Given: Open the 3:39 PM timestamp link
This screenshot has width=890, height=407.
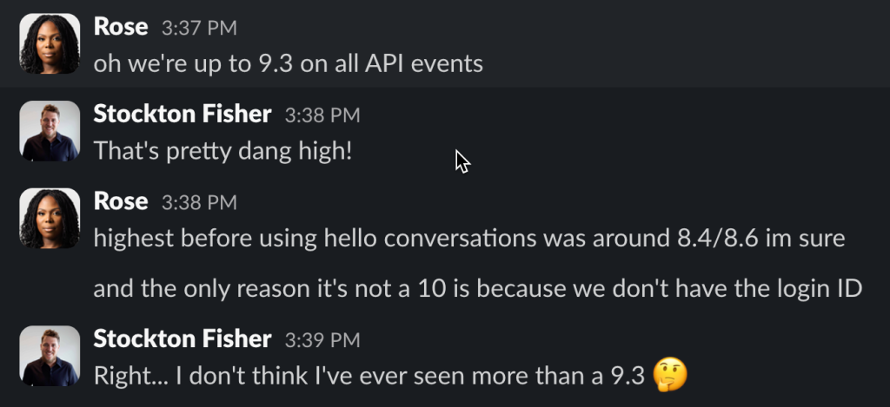Looking at the screenshot, I should (x=322, y=339).
